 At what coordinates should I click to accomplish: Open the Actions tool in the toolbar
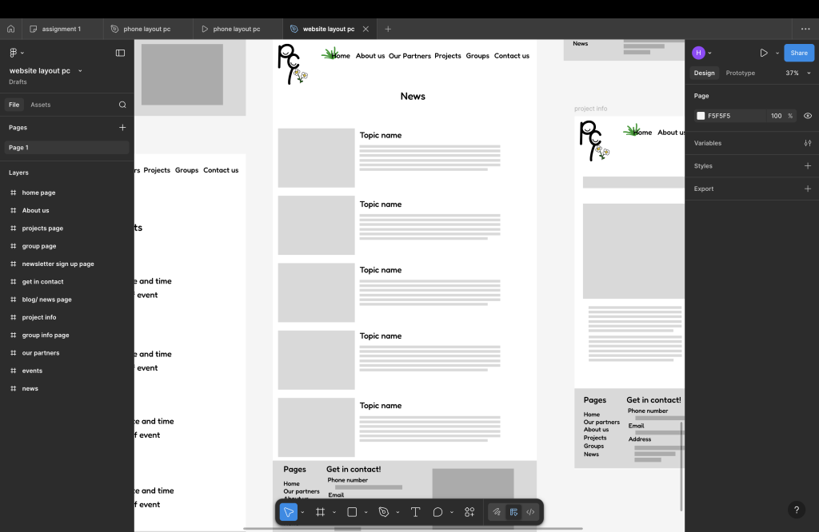(469, 512)
